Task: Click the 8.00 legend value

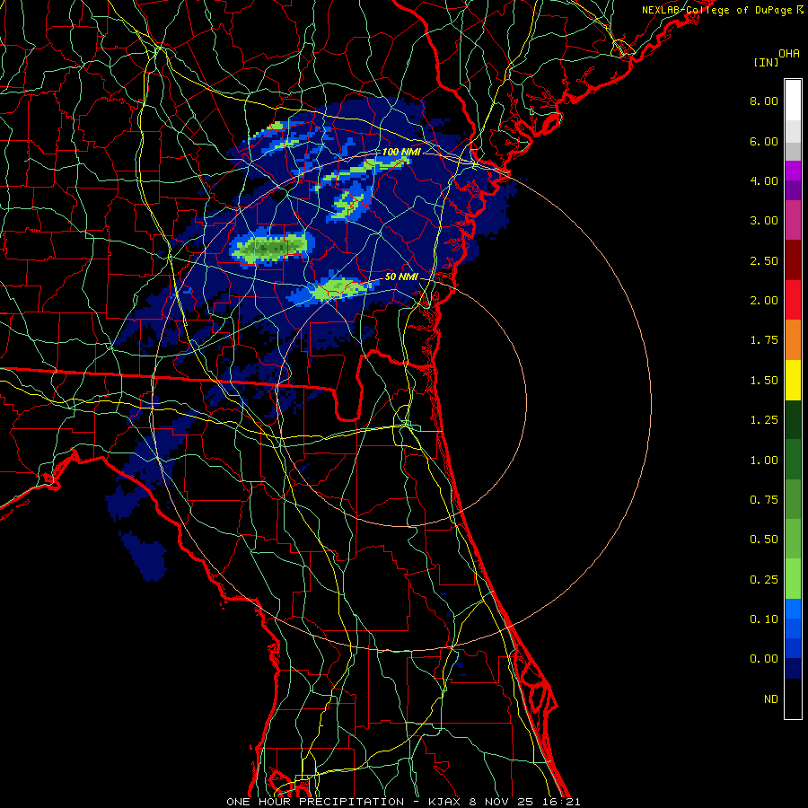Action: [764, 101]
